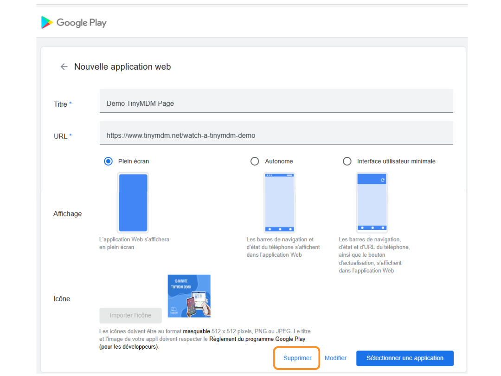Select the Autonome radio button
The width and height of the screenshot is (501, 376).
pyautogui.click(x=255, y=161)
